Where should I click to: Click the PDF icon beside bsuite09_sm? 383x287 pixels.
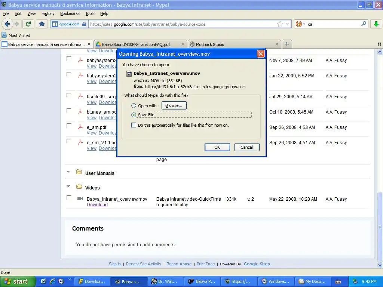pos(80,96)
